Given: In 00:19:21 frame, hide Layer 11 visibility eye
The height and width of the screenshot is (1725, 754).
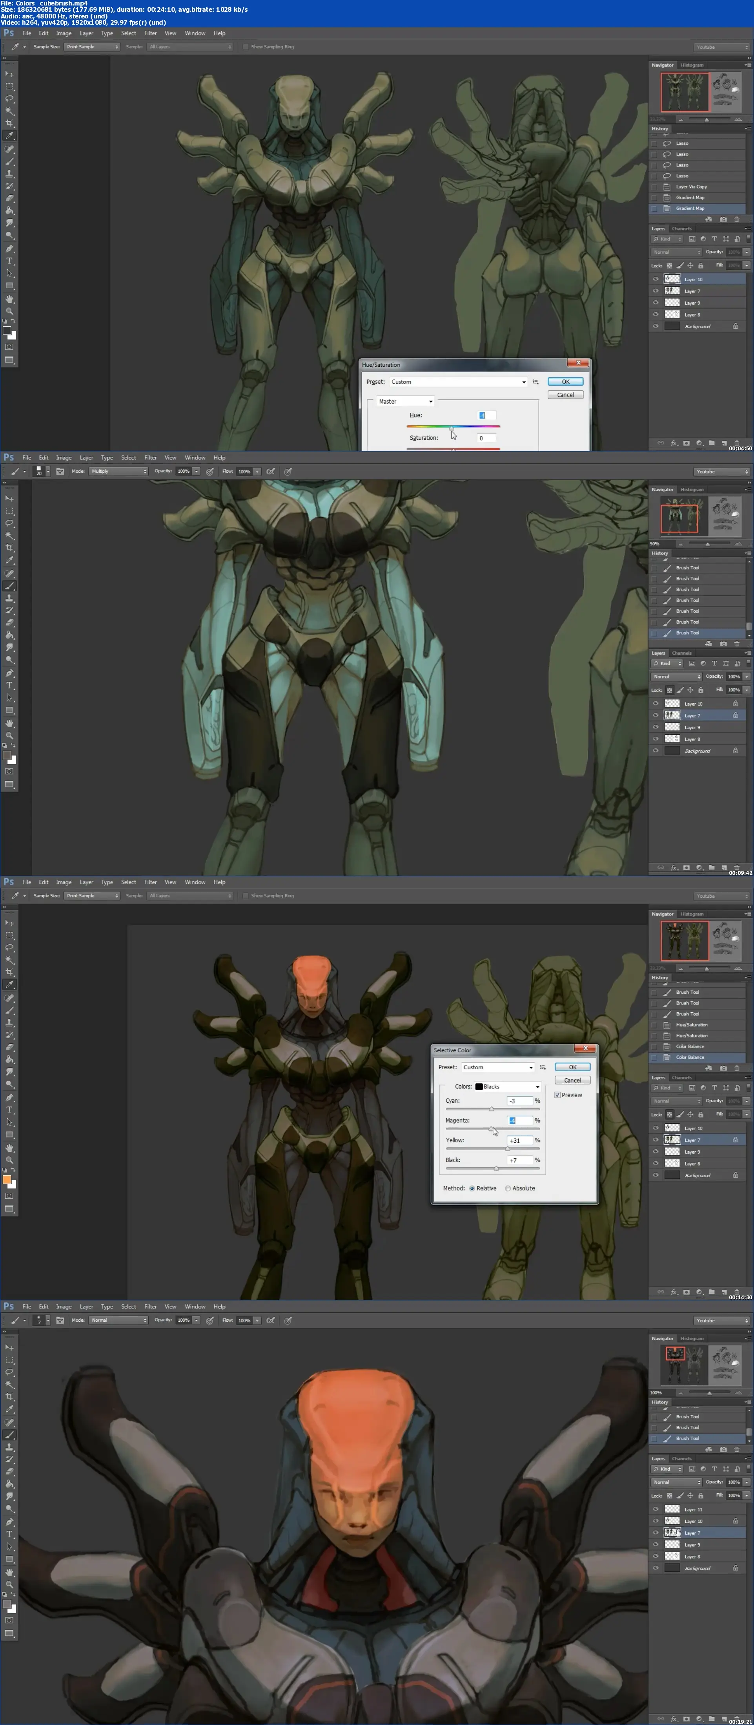Looking at the screenshot, I should coord(656,1509).
